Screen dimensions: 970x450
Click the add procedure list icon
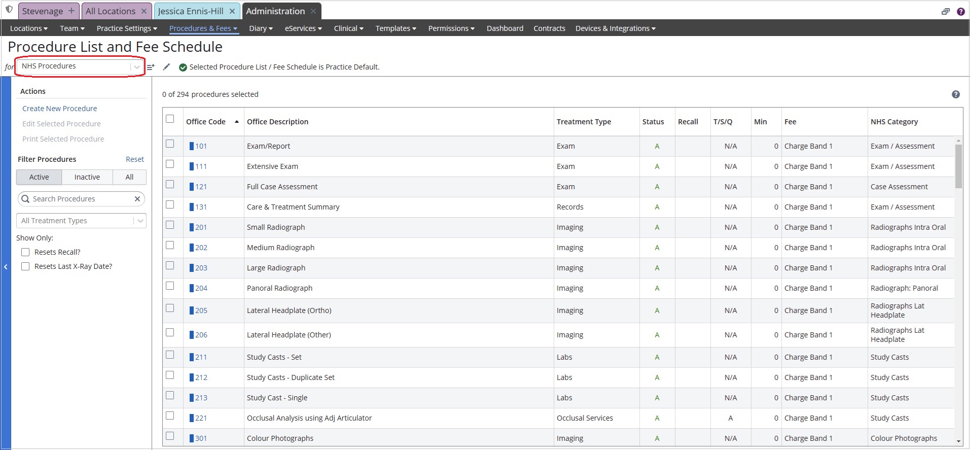(151, 67)
